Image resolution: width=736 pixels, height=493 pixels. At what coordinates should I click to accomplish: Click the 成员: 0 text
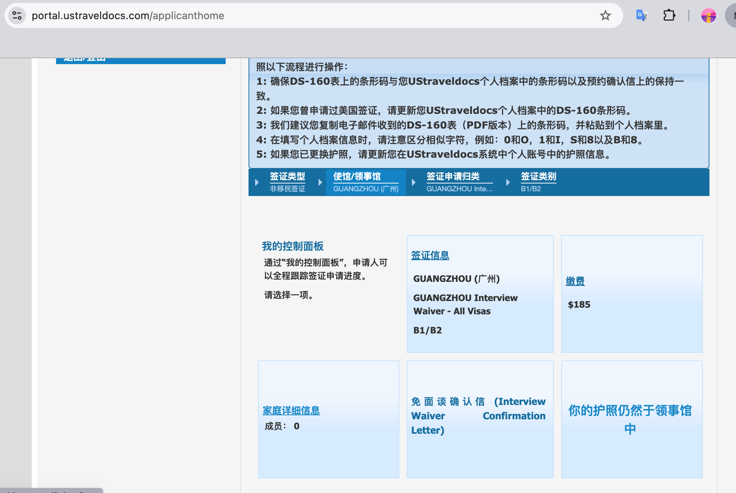pos(282,426)
